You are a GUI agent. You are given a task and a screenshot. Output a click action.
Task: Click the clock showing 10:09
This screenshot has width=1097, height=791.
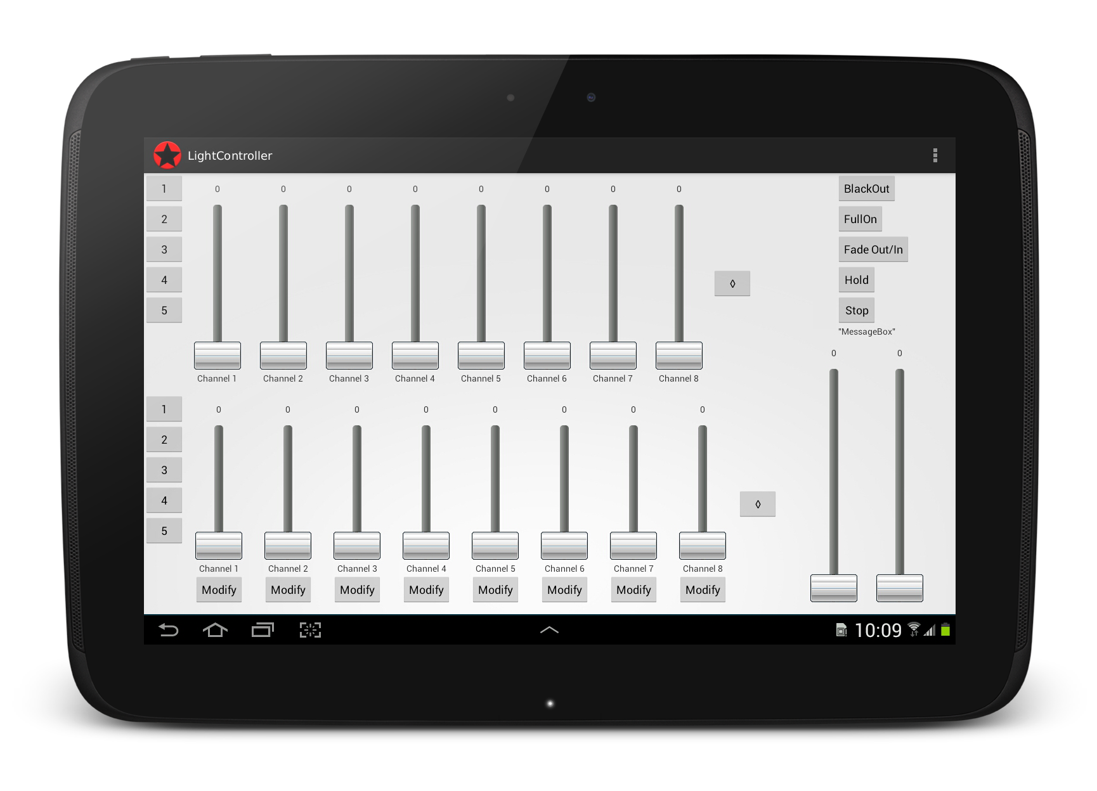(x=878, y=630)
